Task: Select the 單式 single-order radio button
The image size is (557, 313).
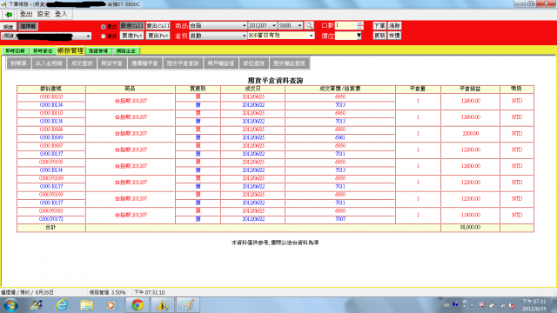Action: 103,27
